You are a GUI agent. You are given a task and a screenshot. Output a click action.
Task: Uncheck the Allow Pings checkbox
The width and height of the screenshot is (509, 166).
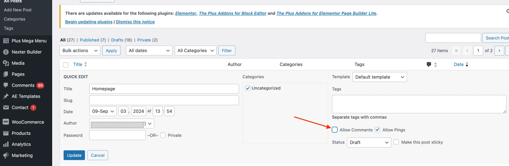(x=377, y=130)
